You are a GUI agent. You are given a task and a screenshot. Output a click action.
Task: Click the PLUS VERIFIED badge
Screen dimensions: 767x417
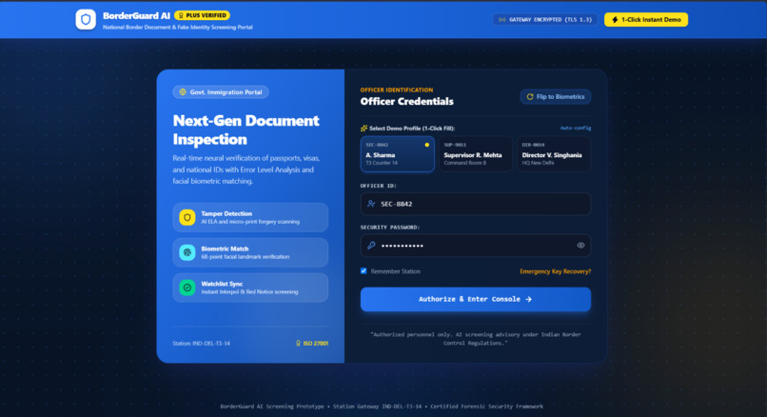(202, 15)
